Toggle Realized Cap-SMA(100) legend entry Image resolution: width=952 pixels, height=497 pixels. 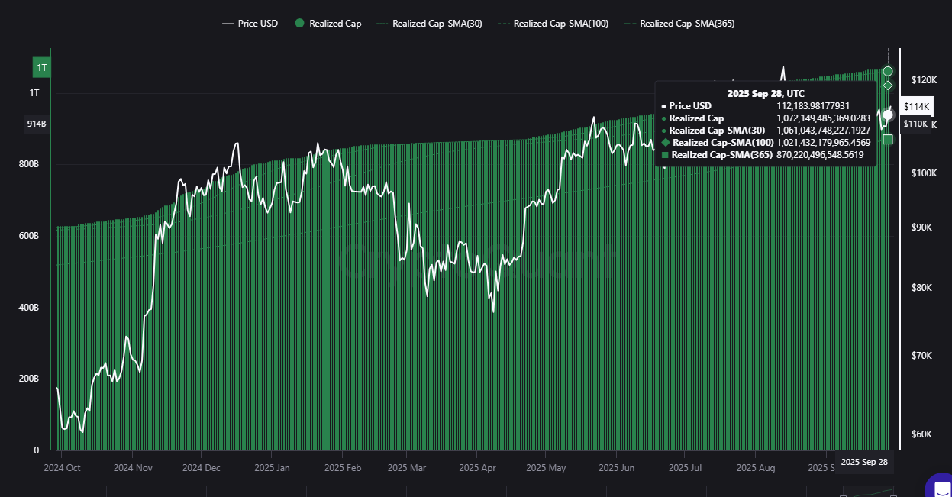click(553, 24)
